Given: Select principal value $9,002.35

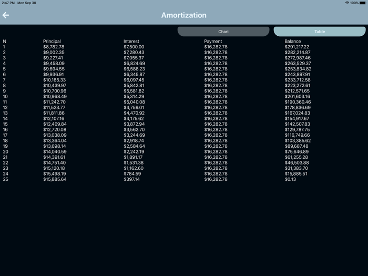Looking at the screenshot, I should [x=54, y=53].
